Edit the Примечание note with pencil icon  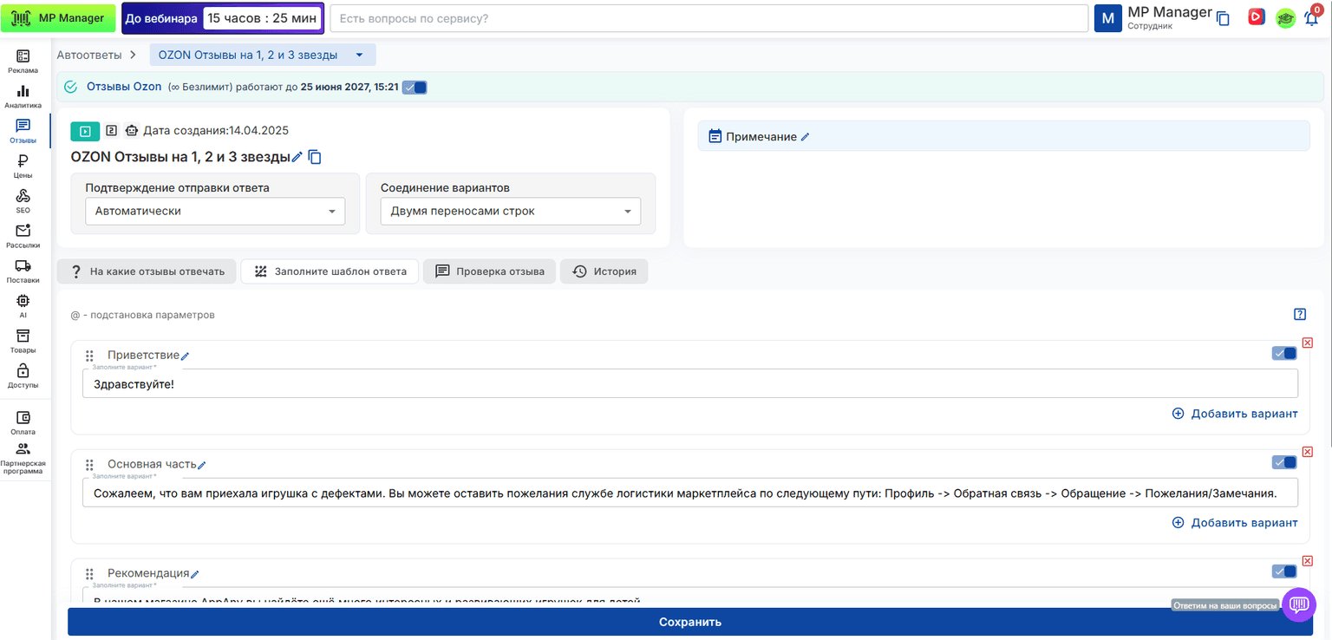(805, 137)
